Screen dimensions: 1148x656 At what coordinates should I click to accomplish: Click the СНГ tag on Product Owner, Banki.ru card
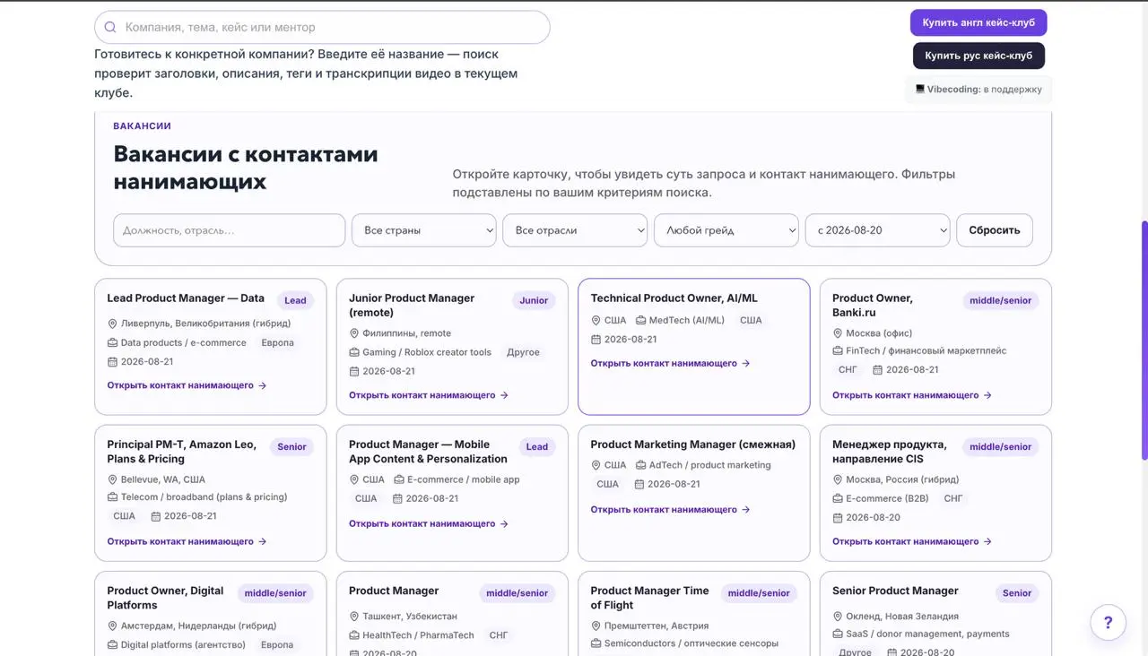848,370
